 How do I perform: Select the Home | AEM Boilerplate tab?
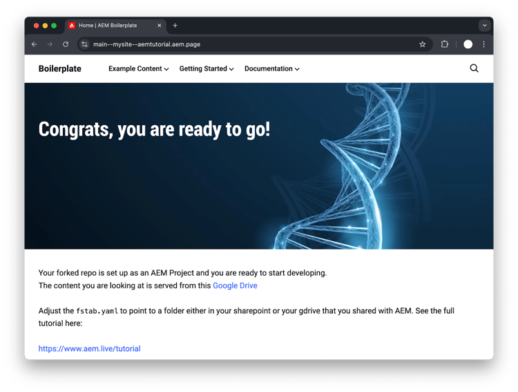(x=115, y=26)
